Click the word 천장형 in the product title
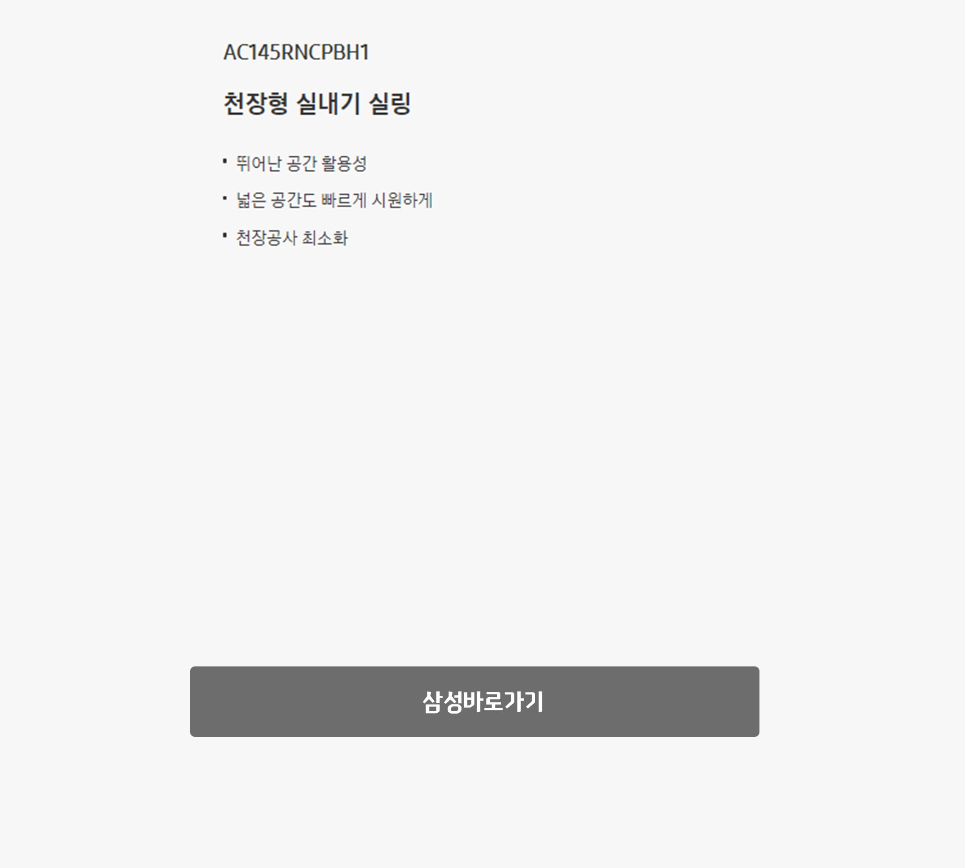The image size is (965, 868). coord(256,103)
